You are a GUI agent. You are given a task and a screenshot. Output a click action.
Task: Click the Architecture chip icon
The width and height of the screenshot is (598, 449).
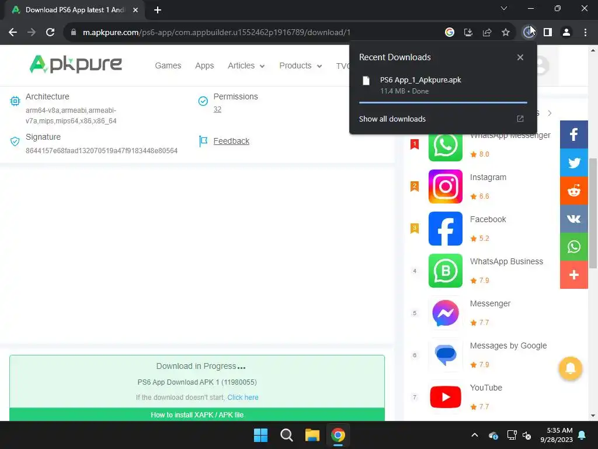(x=15, y=101)
